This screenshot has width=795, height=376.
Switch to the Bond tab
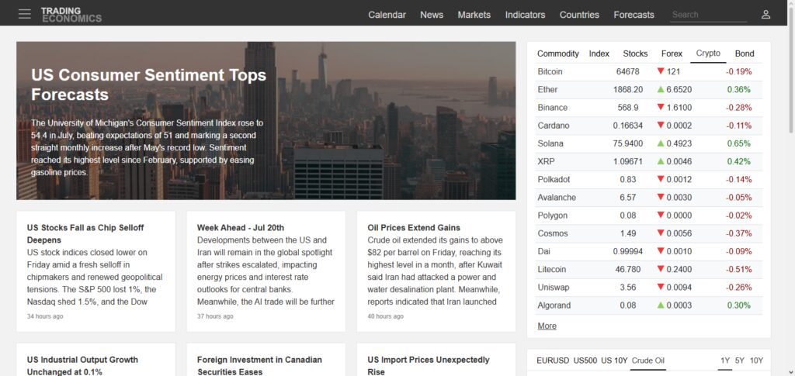pyautogui.click(x=745, y=53)
